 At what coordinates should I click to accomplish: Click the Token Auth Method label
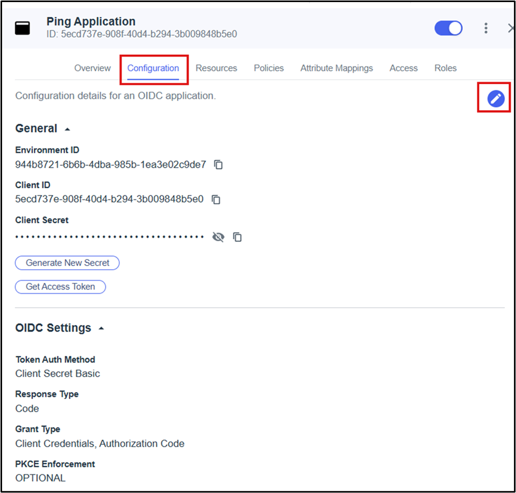pos(55,359)
